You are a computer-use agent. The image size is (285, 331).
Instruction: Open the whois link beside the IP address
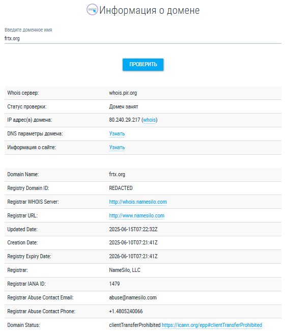(149, 120)
